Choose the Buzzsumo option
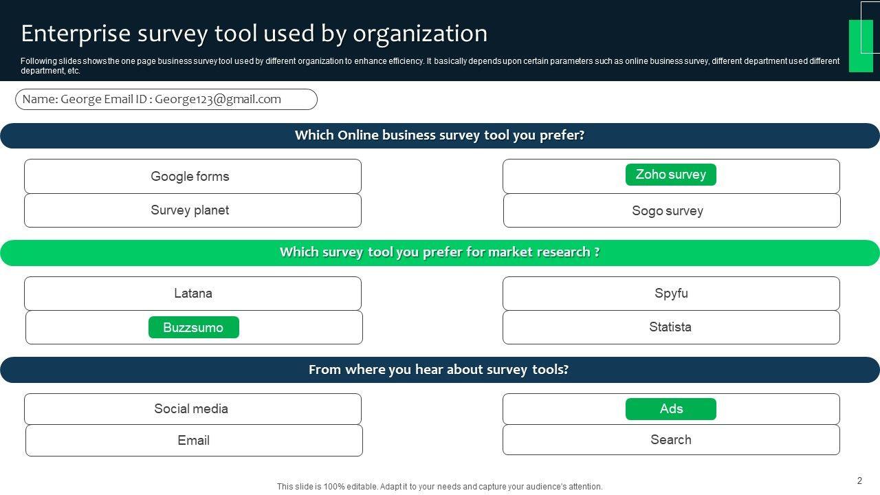880x495 pixels. tap(194, 327)
